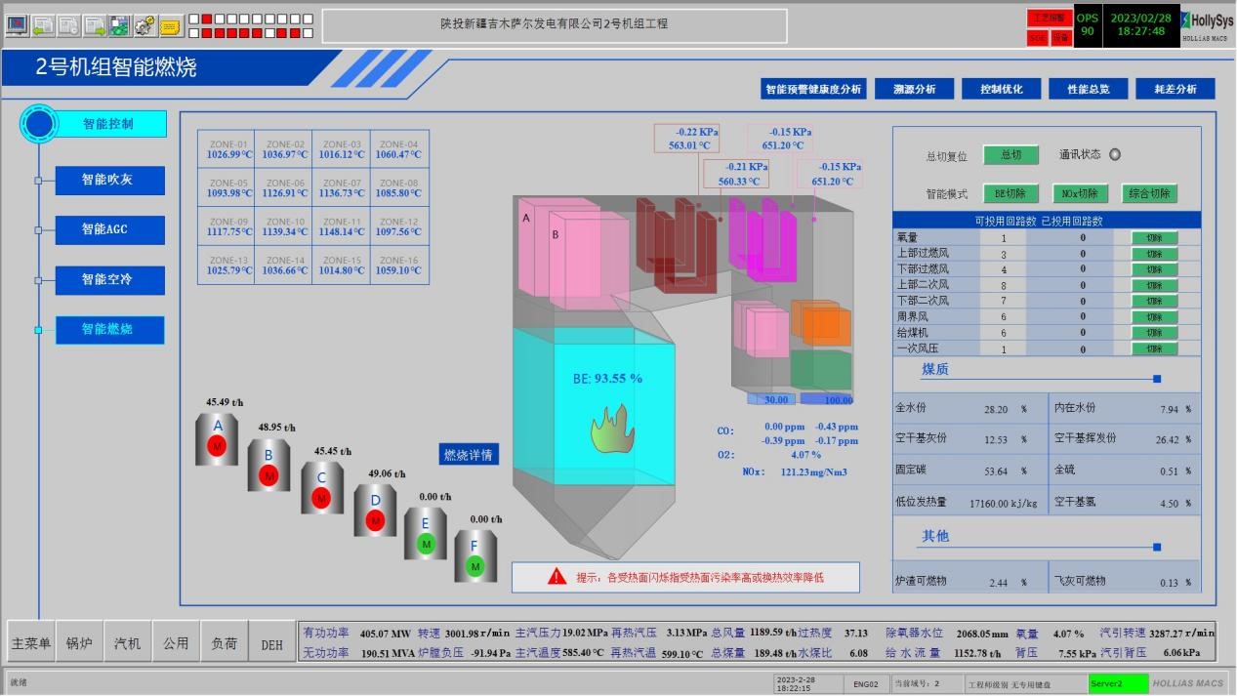
Task: Click the monitor display icon in toolbar
Action: click(x=17, y=26)
